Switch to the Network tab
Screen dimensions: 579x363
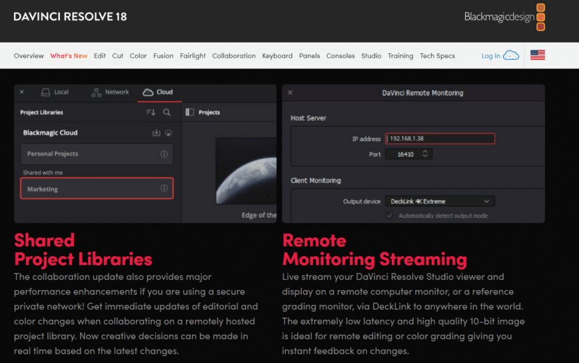pyautogui.click(x=110, y=92)
